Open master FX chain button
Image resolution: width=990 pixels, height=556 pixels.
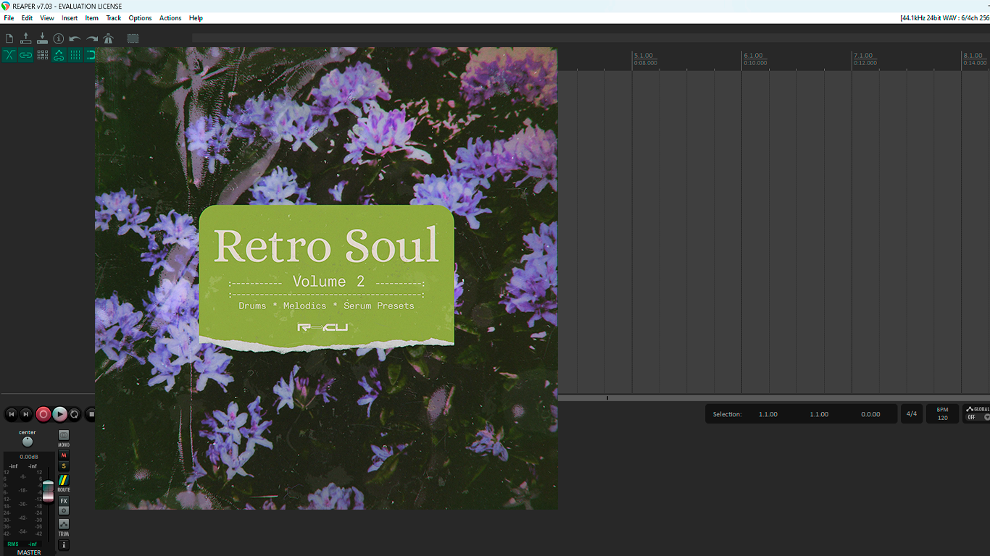64,501
